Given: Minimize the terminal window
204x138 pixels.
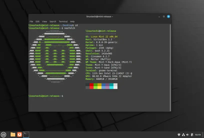Looking at the screenshot, I should click(159, 17).
